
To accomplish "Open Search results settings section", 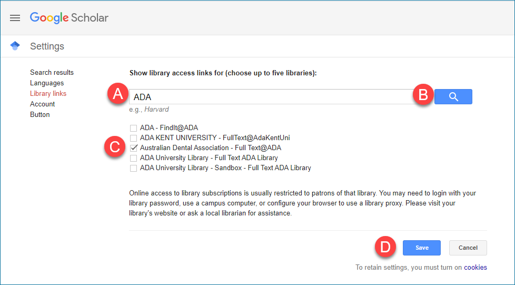I will (x=52, y=73).
